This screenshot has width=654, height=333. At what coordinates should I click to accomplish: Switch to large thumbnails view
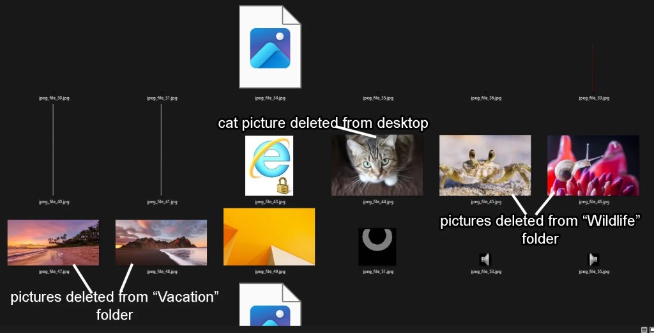651,329
